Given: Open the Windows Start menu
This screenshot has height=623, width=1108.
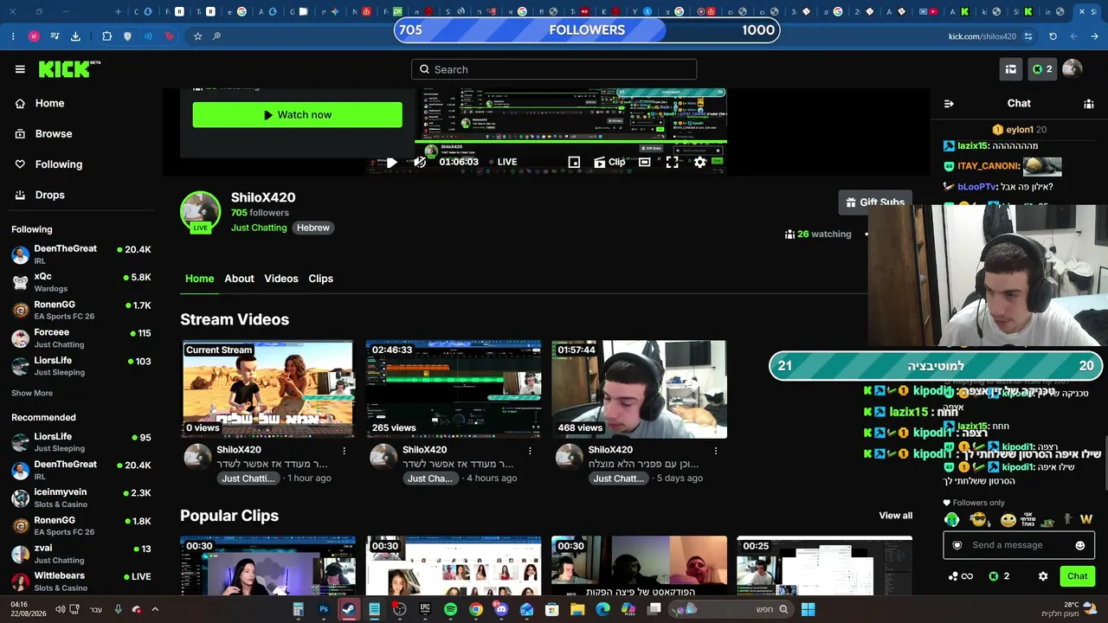Looking at the screenshot, I should [x=808, y=609].
